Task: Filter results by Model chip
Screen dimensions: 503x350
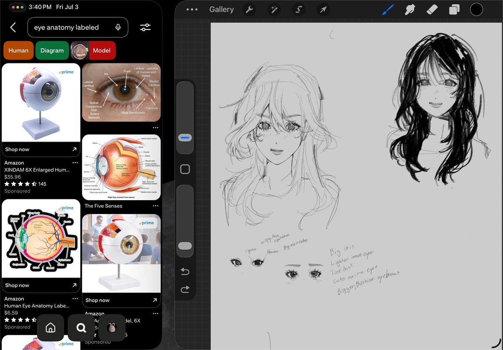Action: point(93,50)
